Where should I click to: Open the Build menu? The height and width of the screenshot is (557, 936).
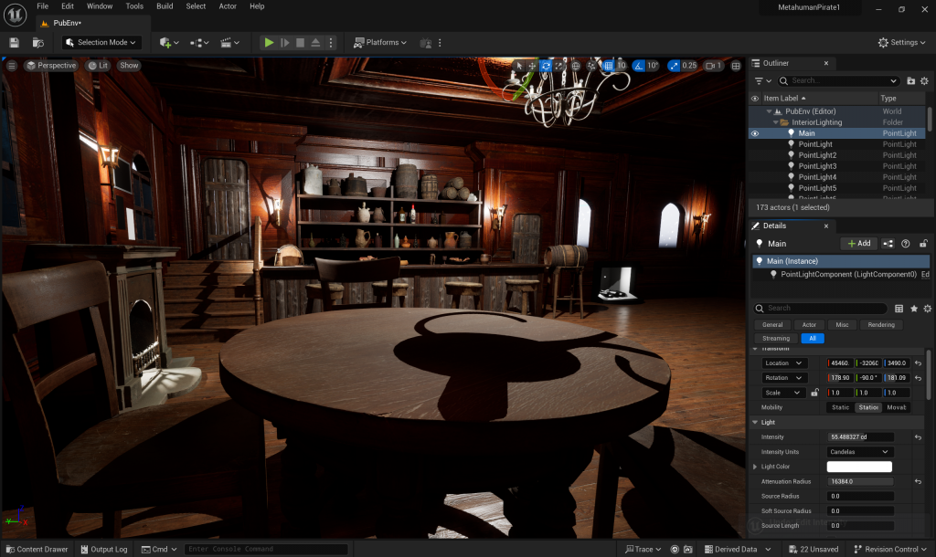pos(165,6)
